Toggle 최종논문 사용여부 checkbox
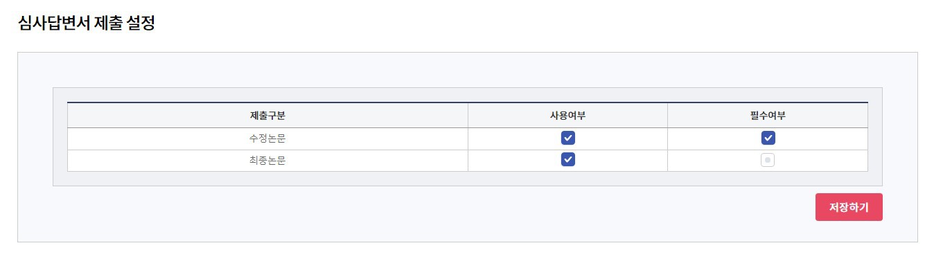 point(567,160)
